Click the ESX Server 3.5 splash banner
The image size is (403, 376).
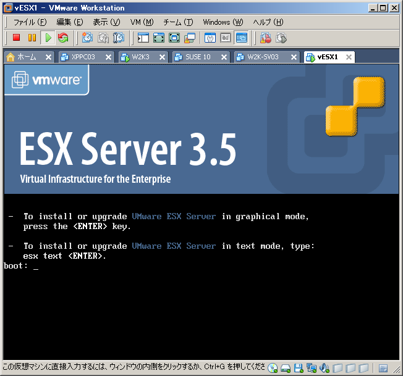201,129
